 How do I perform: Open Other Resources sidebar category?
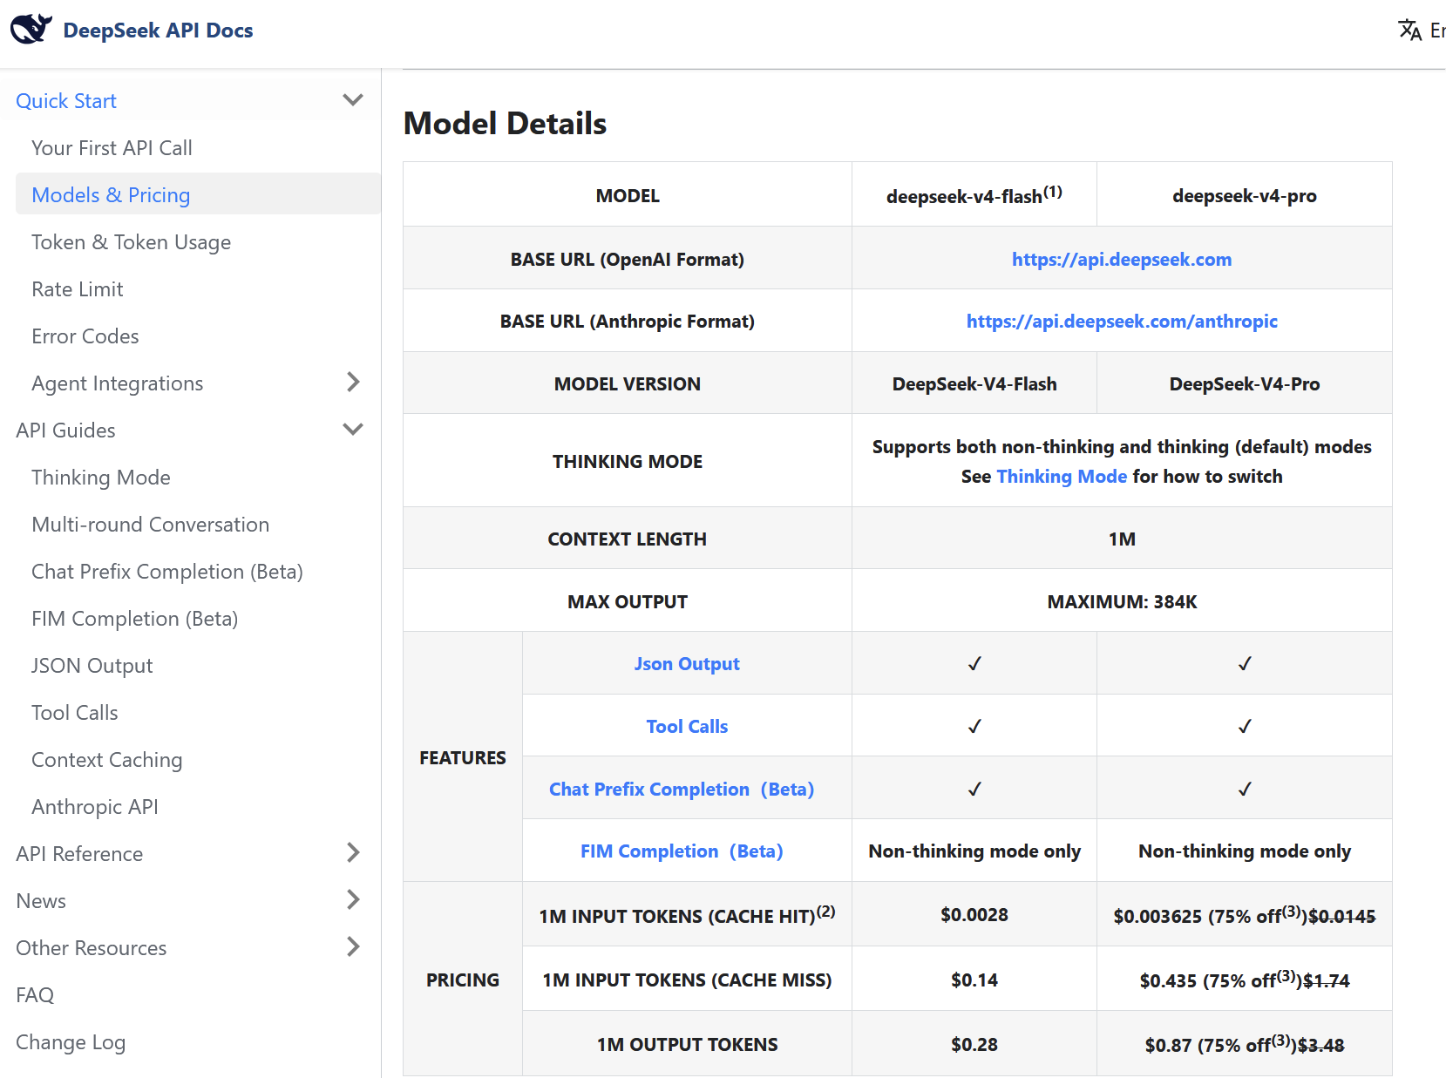[91, 948]
